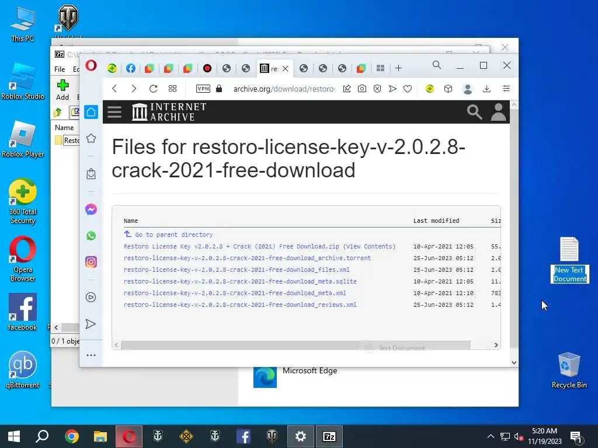Click muted volume icon in system tray
The width and height of the screenshot is (598, 448).
tap(519, 436)
